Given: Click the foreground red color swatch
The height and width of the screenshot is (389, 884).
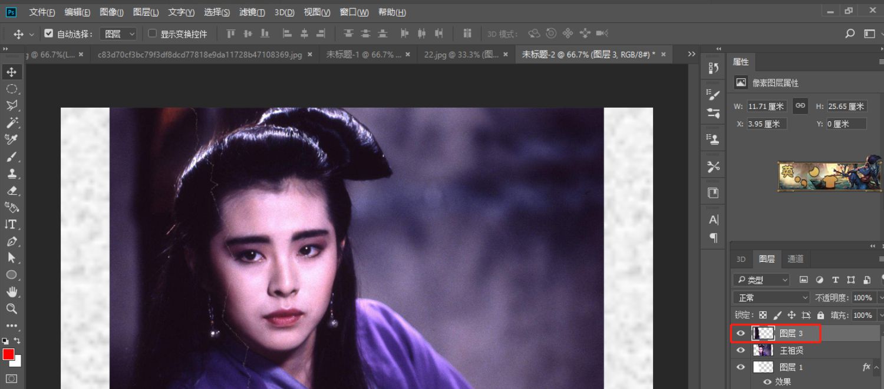Looking at the screenshot, I should [x=8, y=354].
